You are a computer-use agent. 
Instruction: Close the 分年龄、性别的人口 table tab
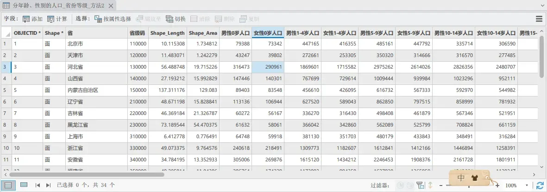(x=111, y=6)
